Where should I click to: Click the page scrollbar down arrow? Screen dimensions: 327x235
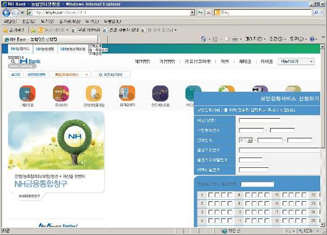323,225
